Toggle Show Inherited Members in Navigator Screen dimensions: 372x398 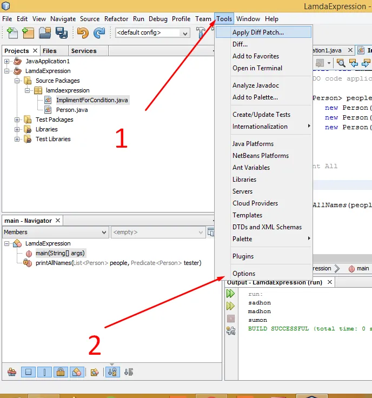[12, 372]
